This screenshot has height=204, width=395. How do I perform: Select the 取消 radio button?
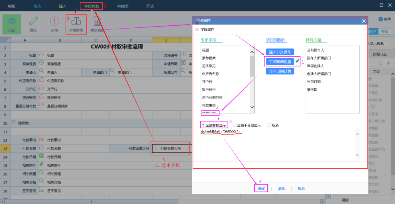click(269, 125)
